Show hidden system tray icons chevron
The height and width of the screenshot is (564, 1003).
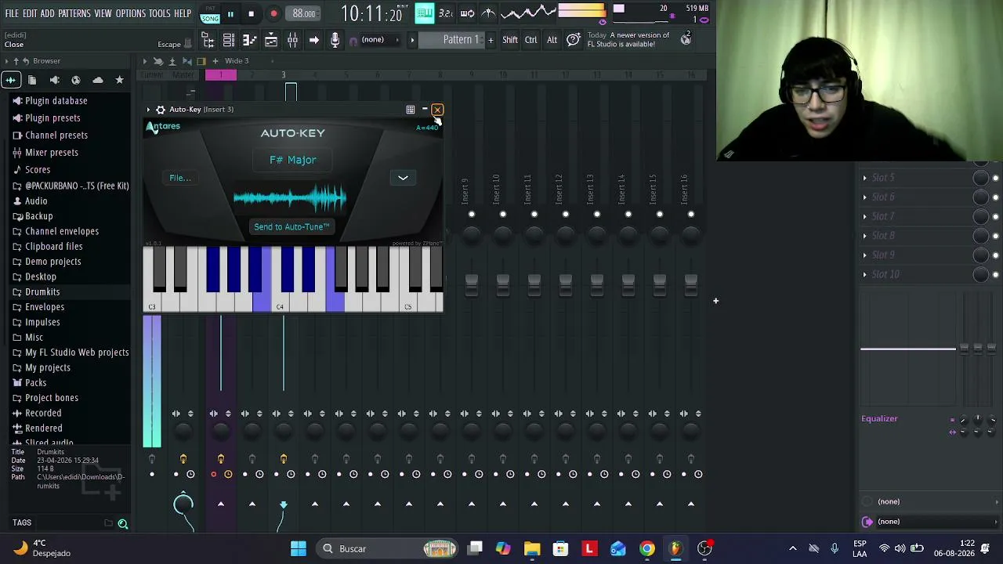[x=793, y=548]
